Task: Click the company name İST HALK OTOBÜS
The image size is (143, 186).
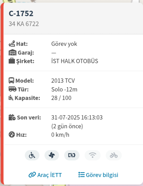Action: click(75, 61)
